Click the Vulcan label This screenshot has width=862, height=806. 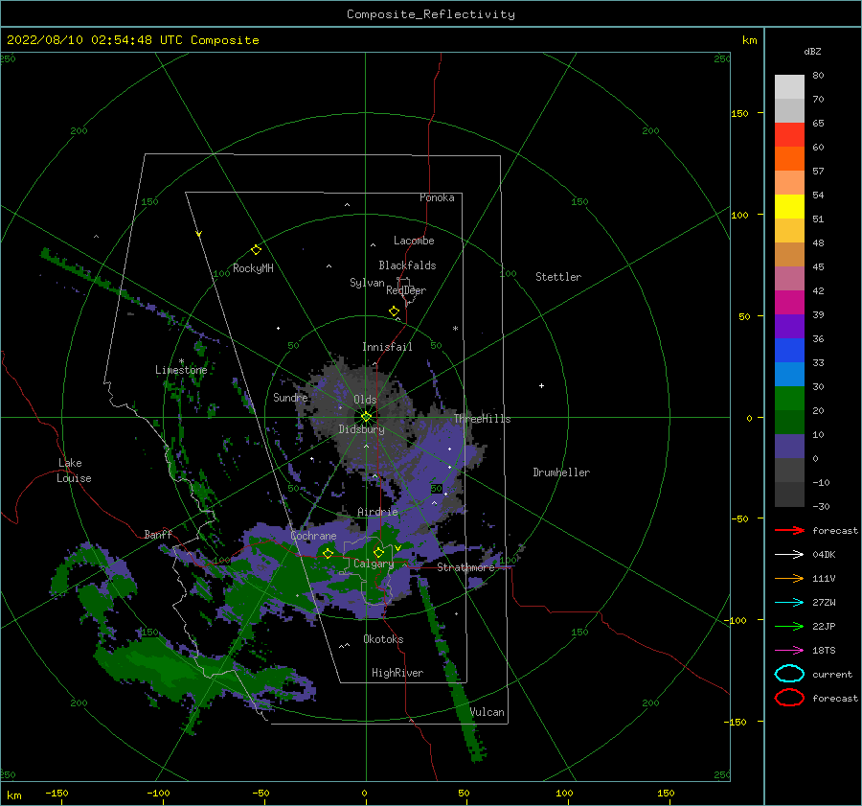(x=487, y=712)
